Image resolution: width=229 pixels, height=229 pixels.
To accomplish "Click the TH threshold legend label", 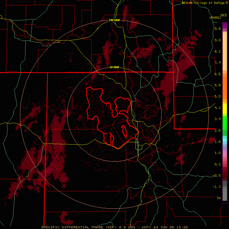I will click(219, 198).
